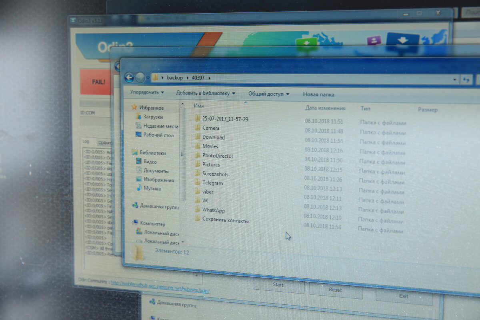Click the 40397 breadcrumb in address bar
Screen dimensions: 480x320
point(198,78)
